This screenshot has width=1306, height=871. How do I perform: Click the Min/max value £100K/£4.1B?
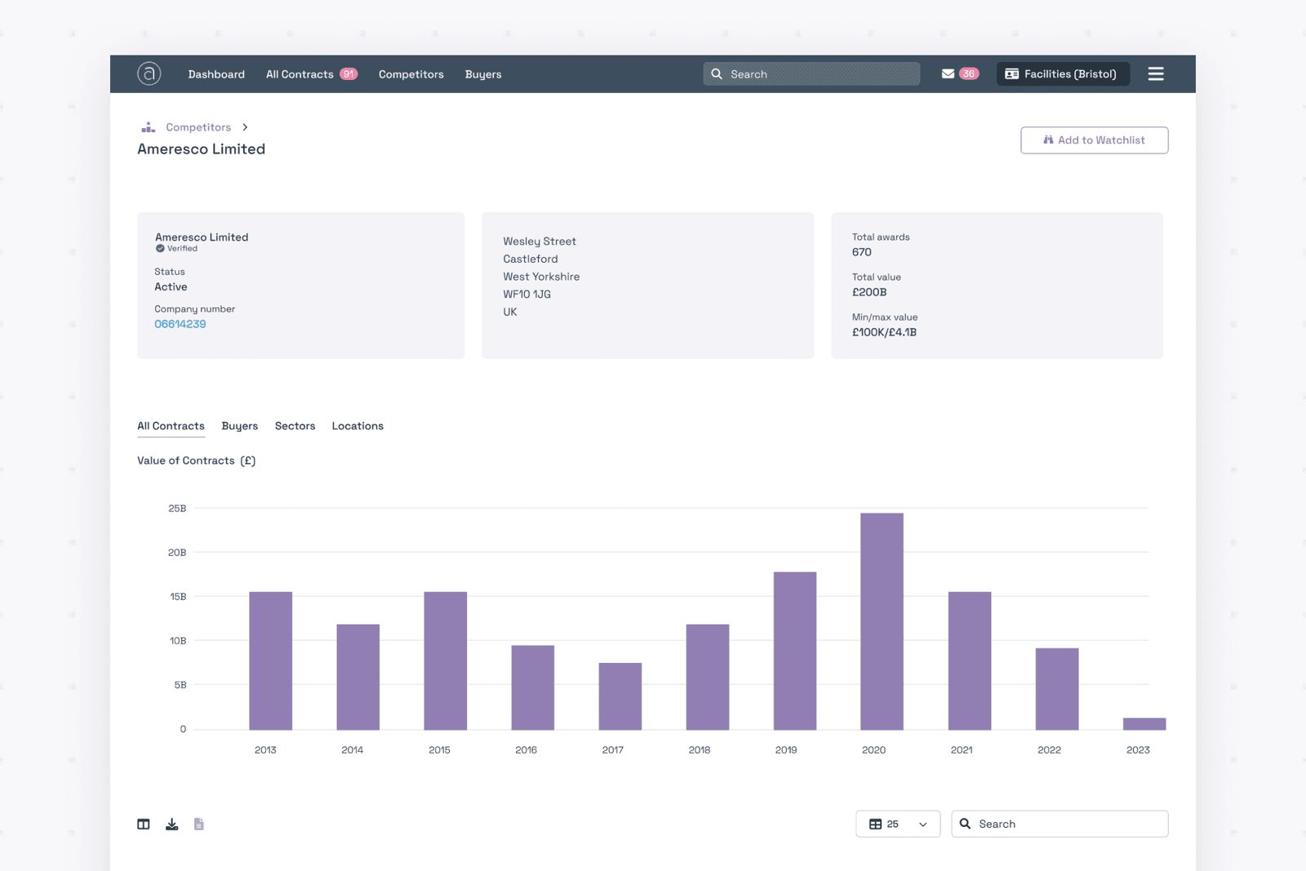click(884, 332)
